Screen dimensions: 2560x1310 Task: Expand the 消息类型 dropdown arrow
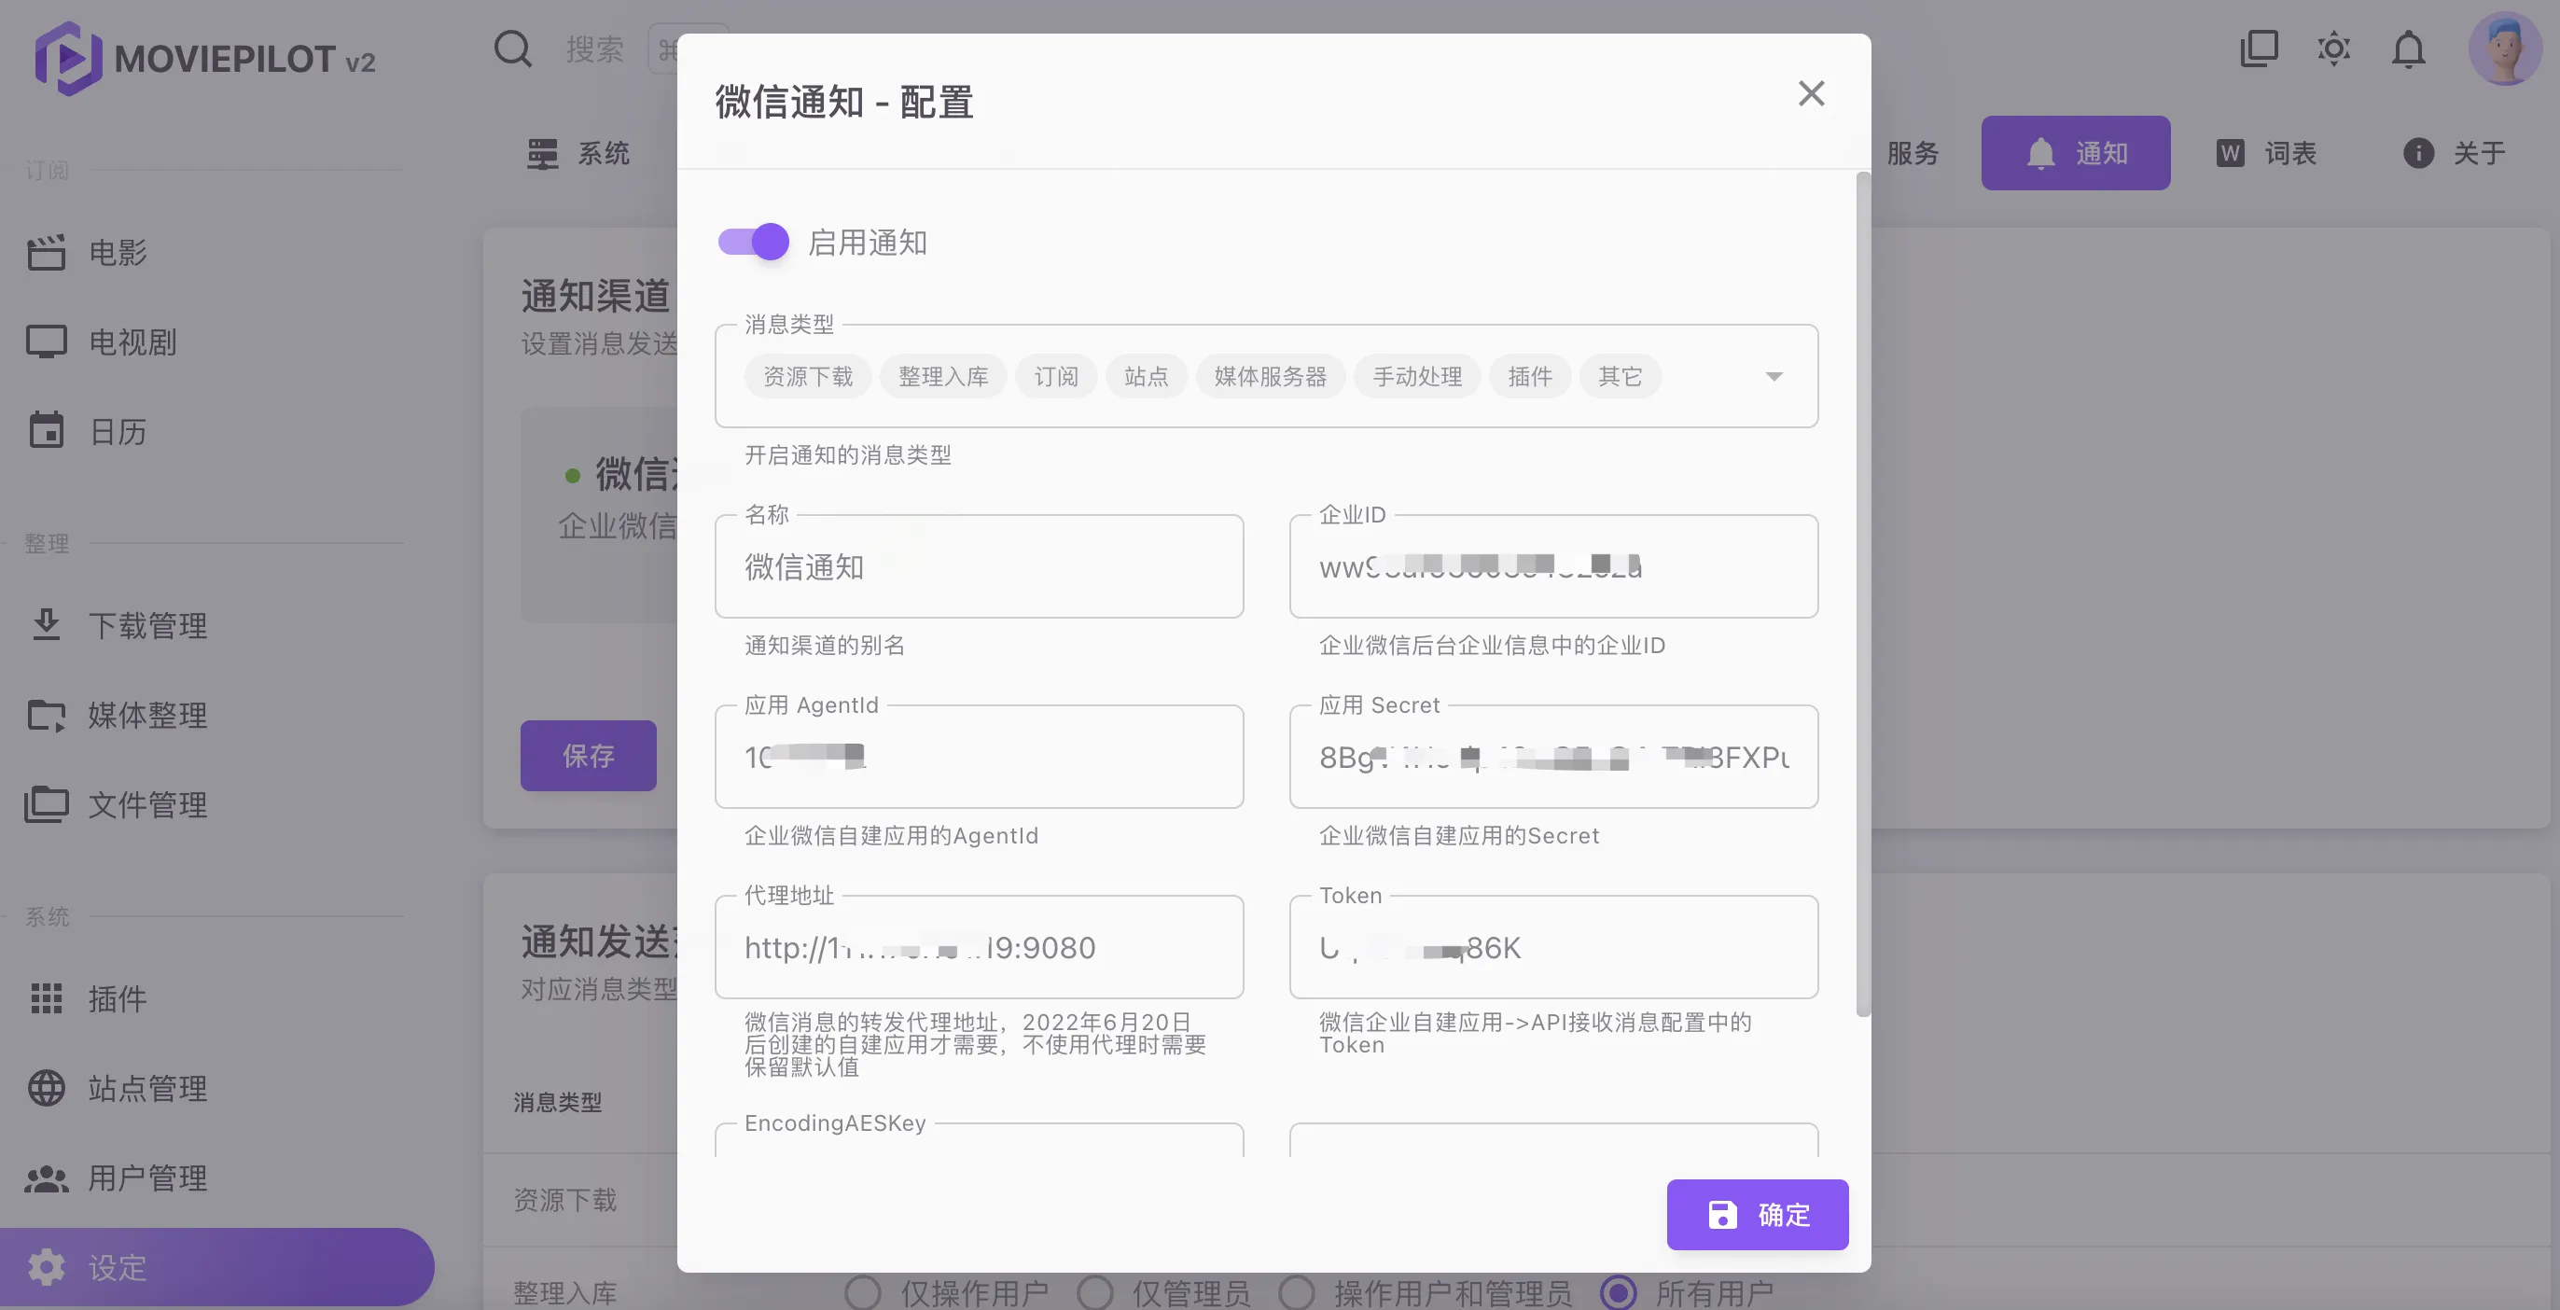pos(1774,377)
